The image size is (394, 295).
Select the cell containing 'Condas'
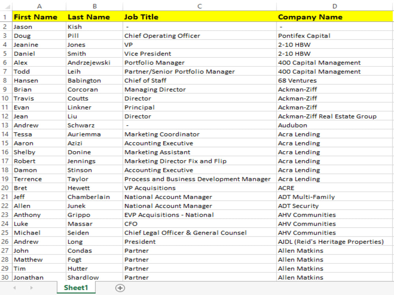[x=95, y=250]
